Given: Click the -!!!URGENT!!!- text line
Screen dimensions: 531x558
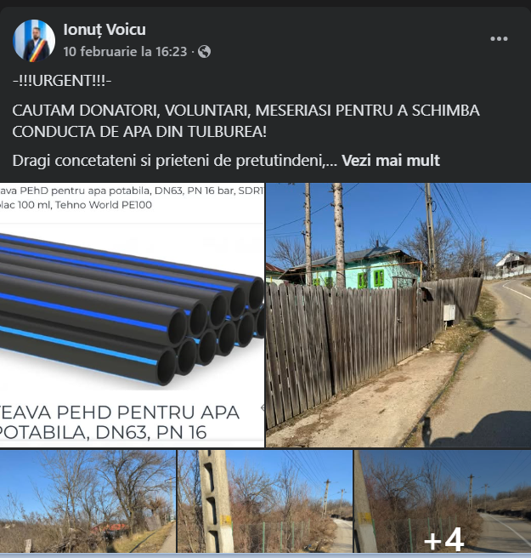Looking at the screenshot, I should [x=62, y=81].
